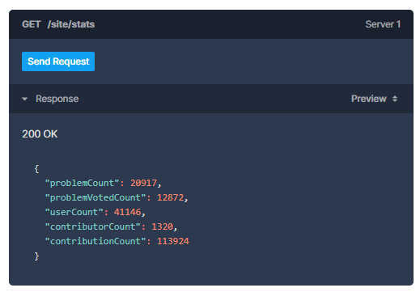This screenshot has height=292, width=420.
Task: Click the closing curly brace
Action: click(36, 256)
